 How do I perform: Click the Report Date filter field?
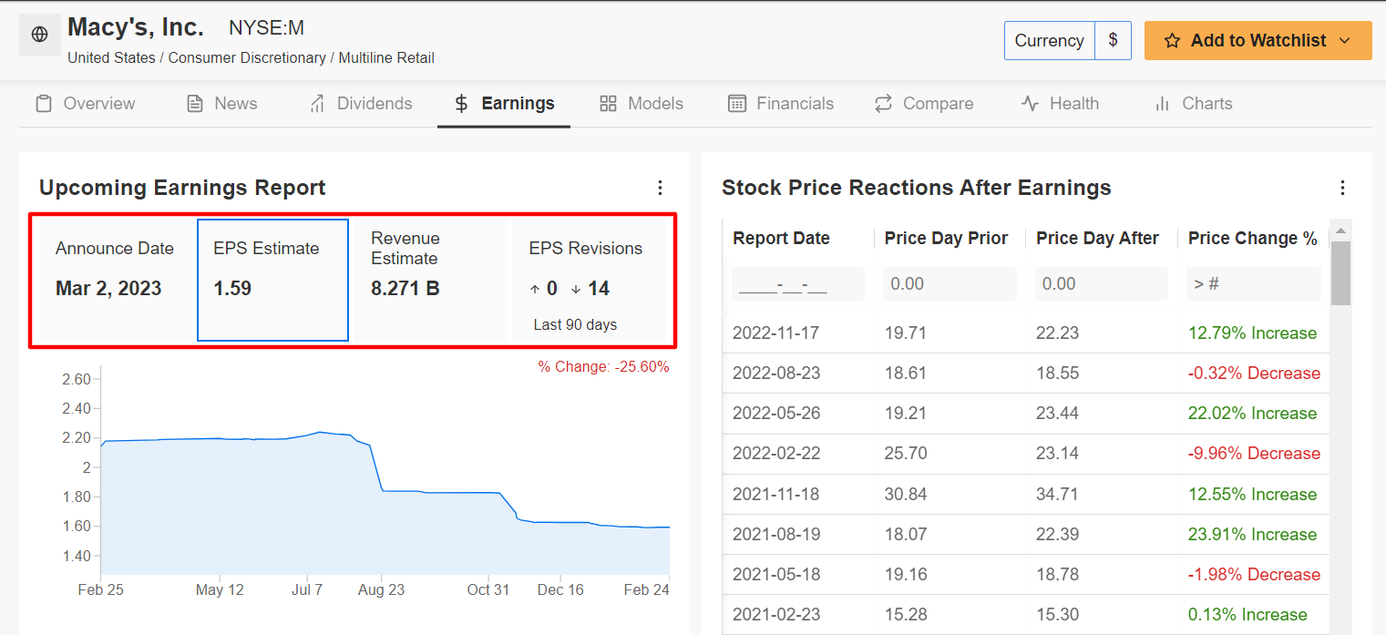pyautogui.click(x=798, y=284)
